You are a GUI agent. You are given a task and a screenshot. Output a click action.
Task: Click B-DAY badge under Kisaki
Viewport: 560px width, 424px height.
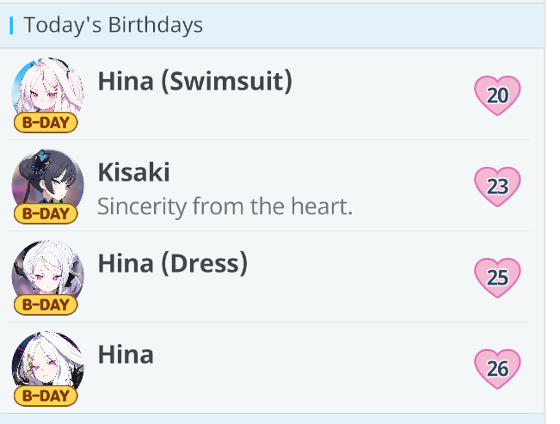click(x=46, y=213)
